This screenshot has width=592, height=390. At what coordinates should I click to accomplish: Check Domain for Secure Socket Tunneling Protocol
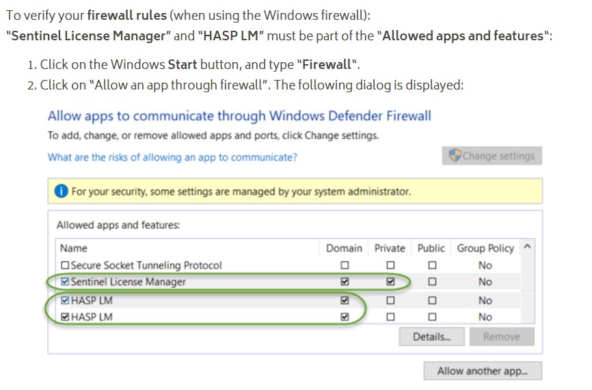point(345,265)
